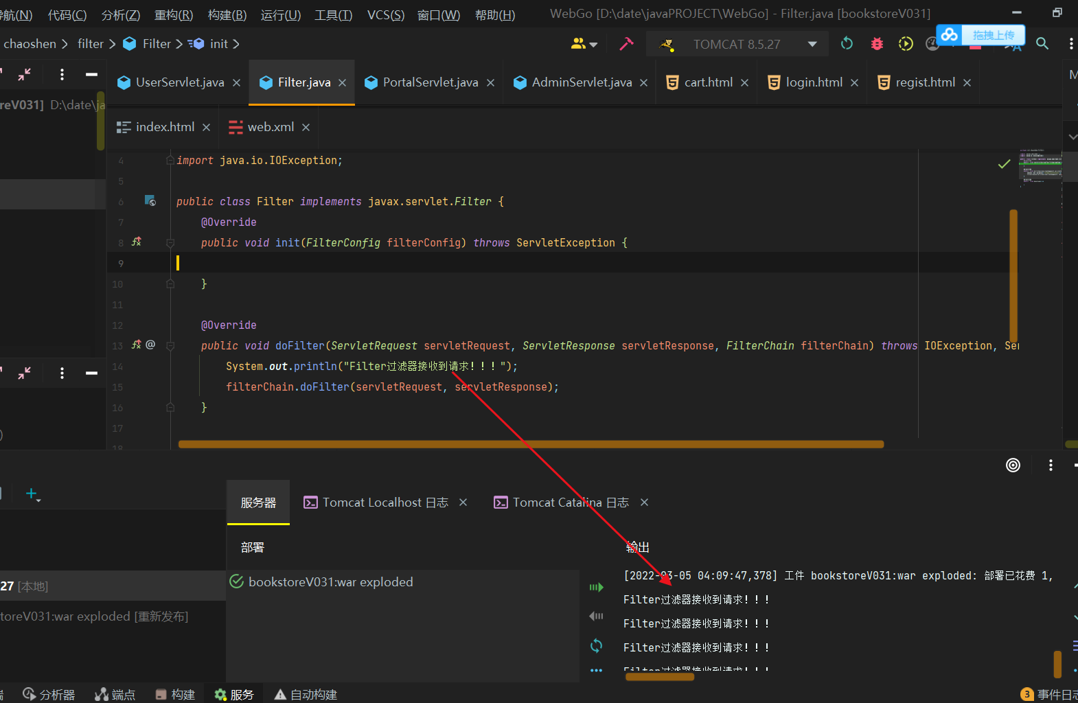1078x703 pixels.
Task: Hide the project panel minus button
Action: [91, 74]
